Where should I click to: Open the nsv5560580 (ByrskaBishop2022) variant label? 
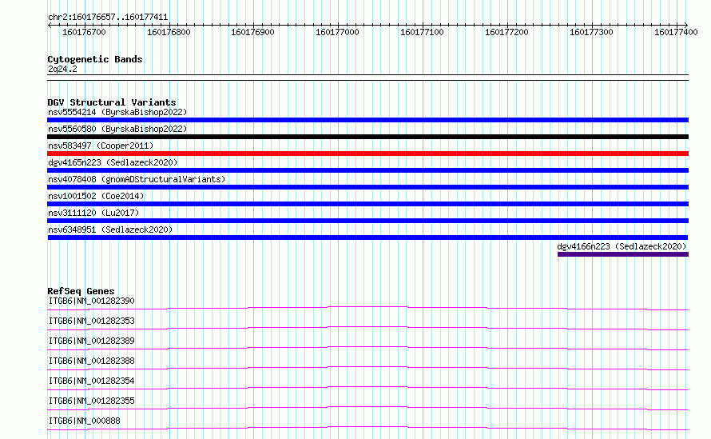click(117, 129)
